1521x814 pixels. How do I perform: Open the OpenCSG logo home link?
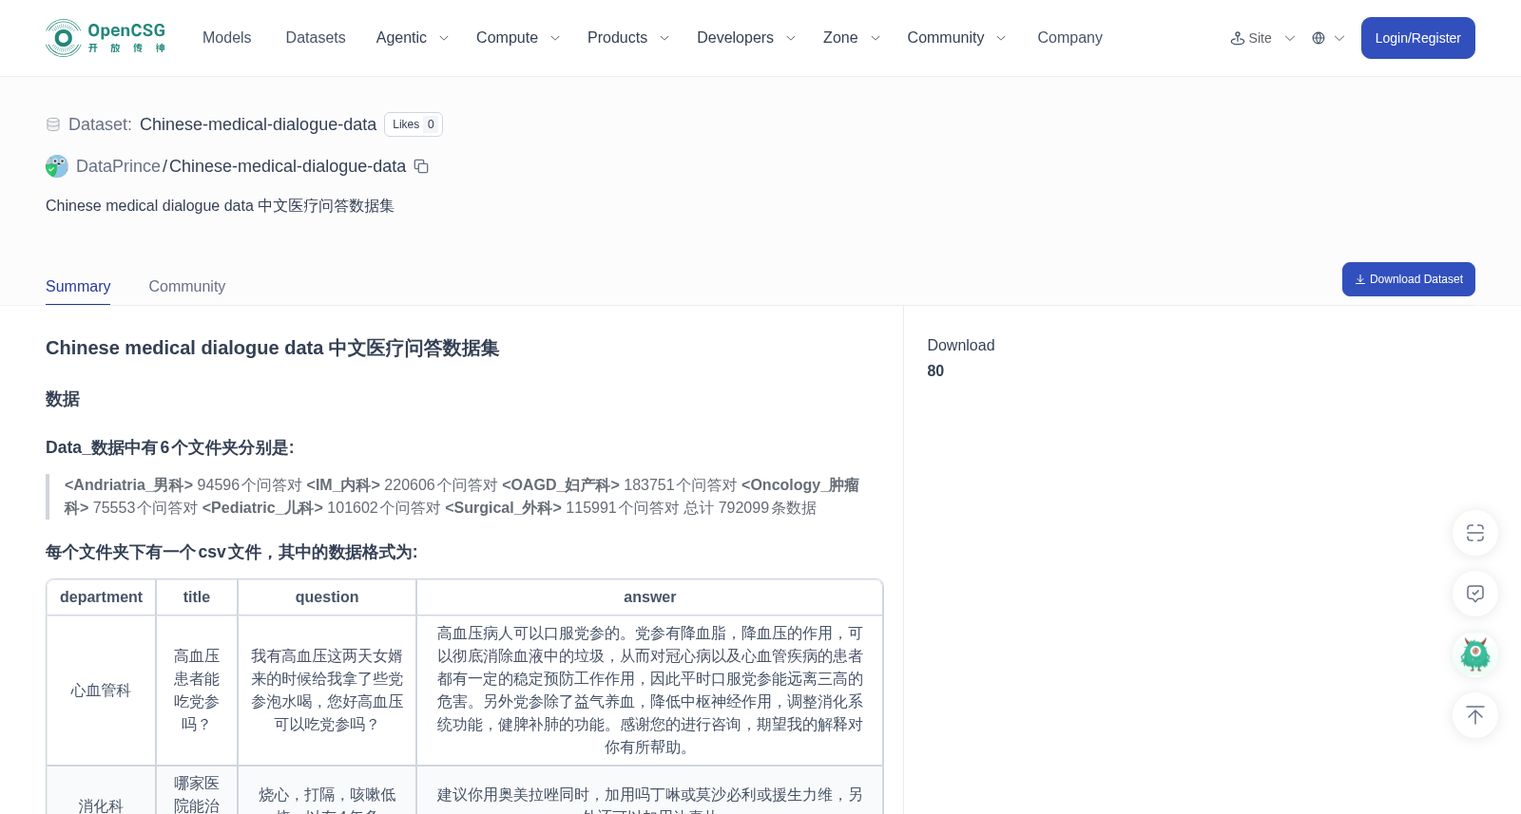pos(106,38)
